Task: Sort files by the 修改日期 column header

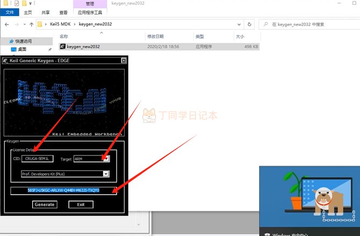Action: pyautogui.click(x=155, y=37)
